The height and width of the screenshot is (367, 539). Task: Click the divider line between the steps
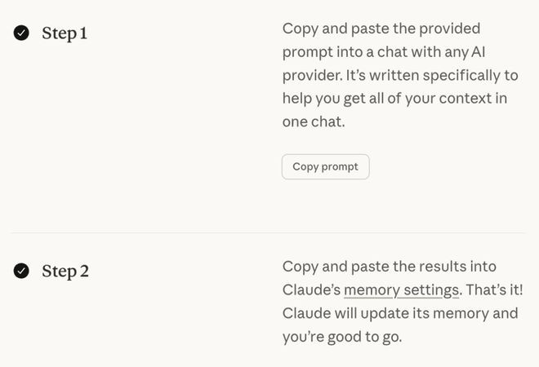point(269,233)
